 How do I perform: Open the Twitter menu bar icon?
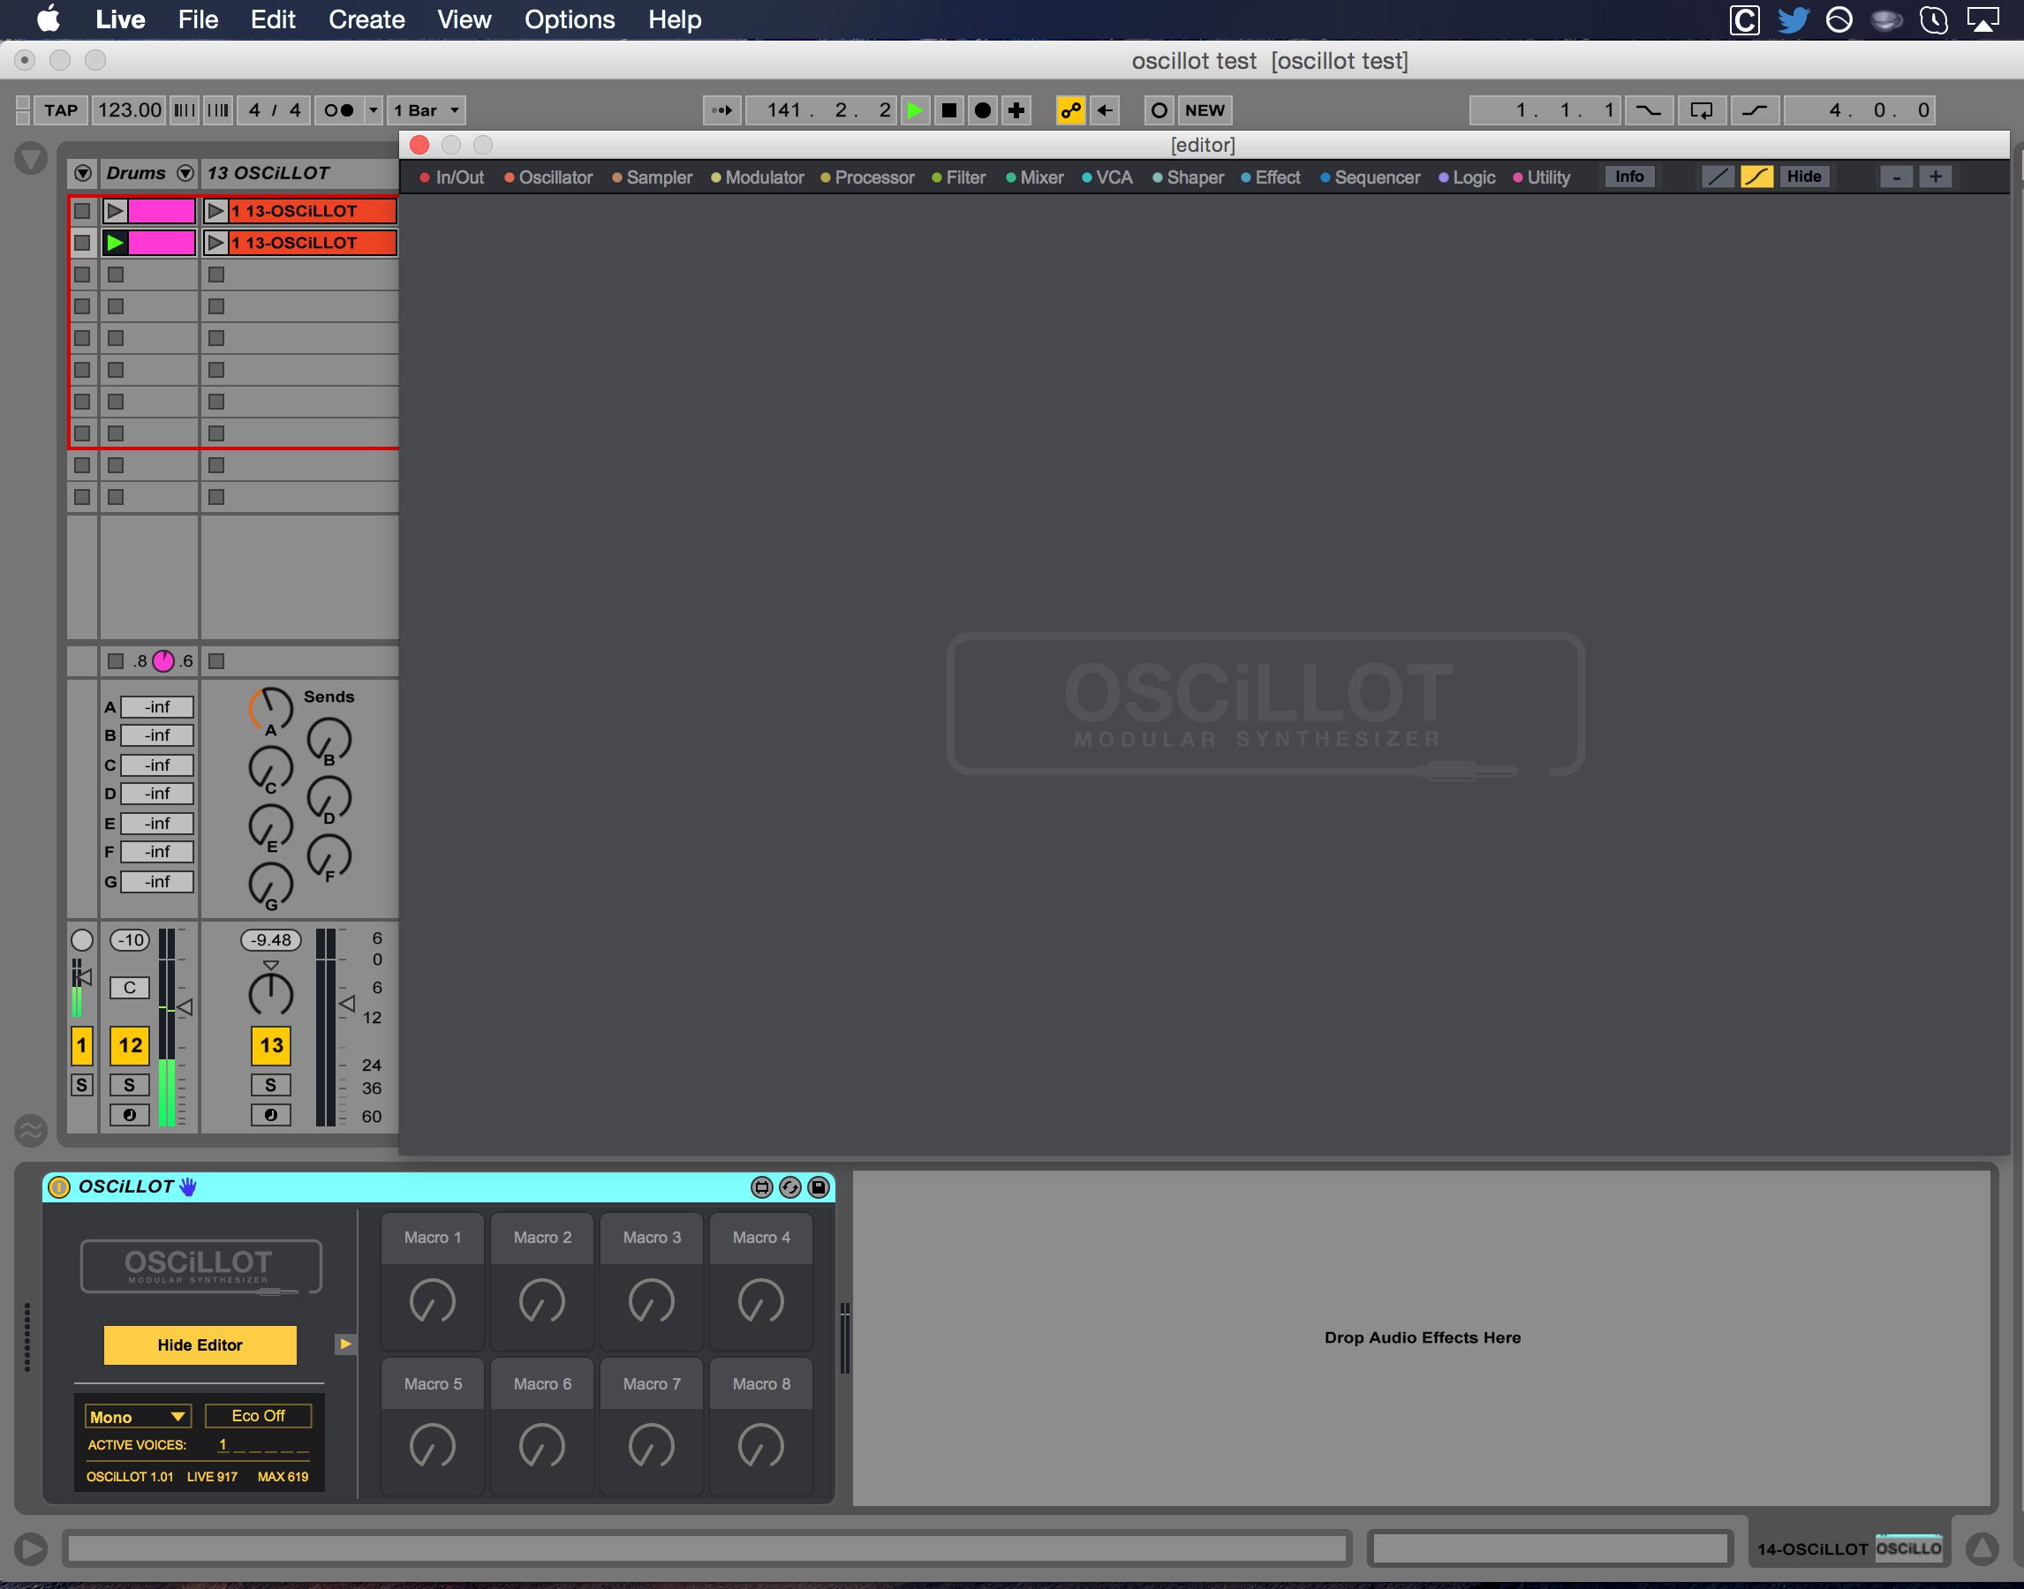(1793, 19)
